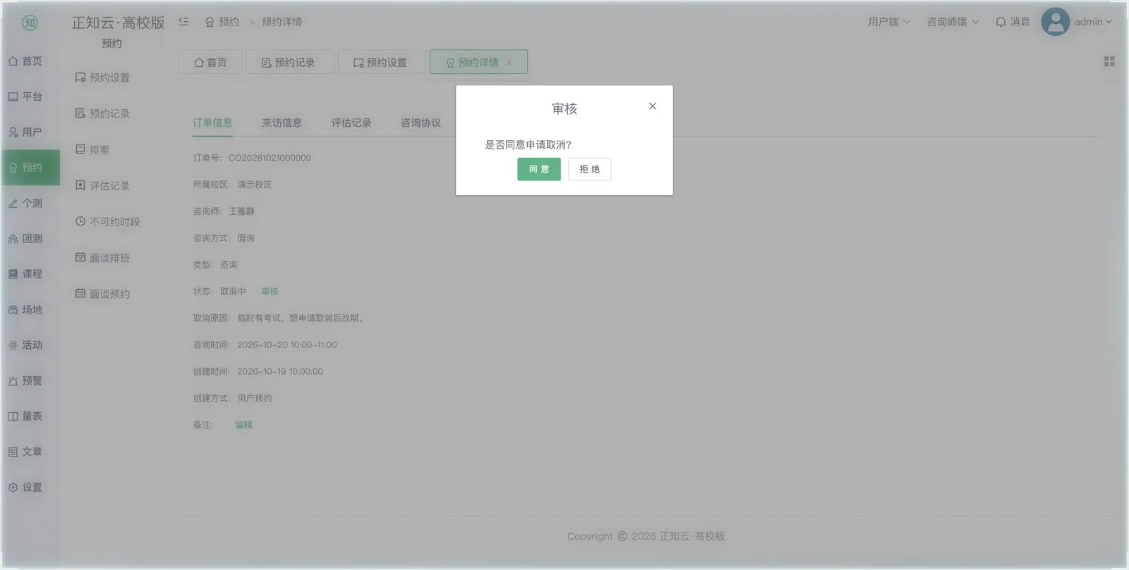This screenshot has height=570, width=1129.
Task: Click the 正知云 logo icon at top left
Action: [x=30, y=23]
